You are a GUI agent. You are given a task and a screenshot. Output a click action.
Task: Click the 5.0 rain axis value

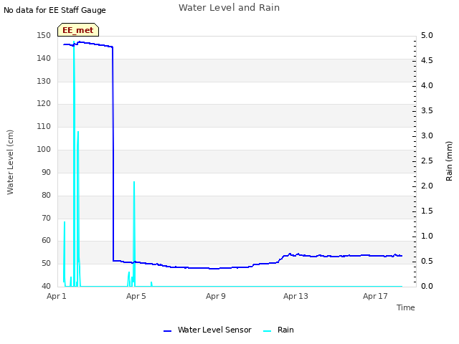427,35
